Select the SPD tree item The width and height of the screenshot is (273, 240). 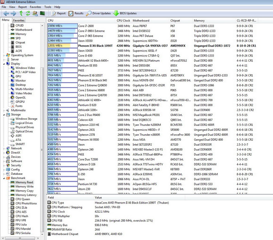pos(18,38)
